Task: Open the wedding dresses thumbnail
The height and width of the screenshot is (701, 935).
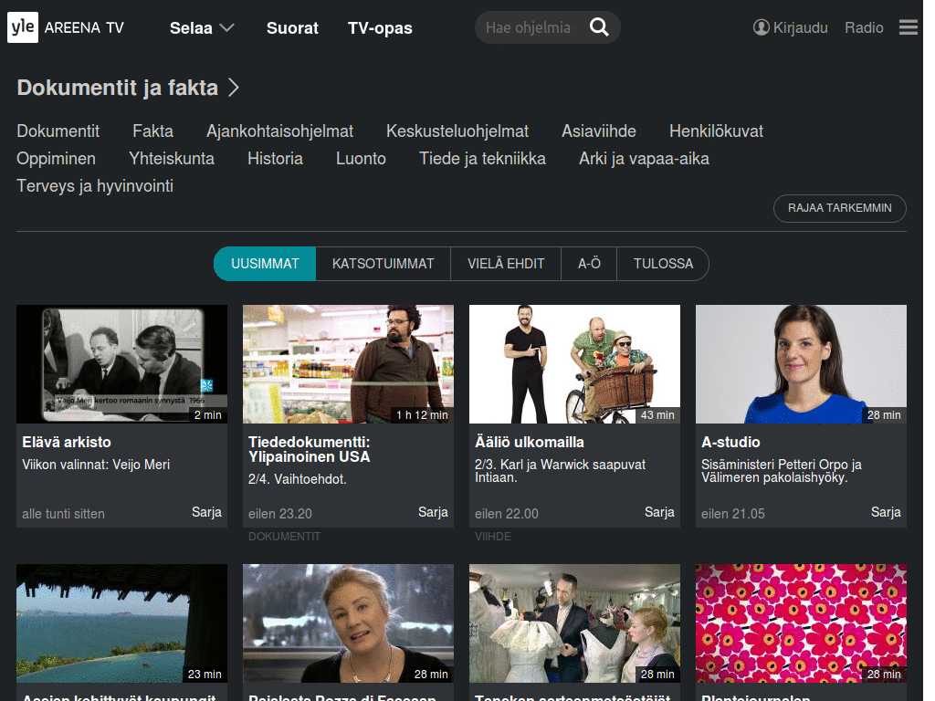Action: point(575,623)
